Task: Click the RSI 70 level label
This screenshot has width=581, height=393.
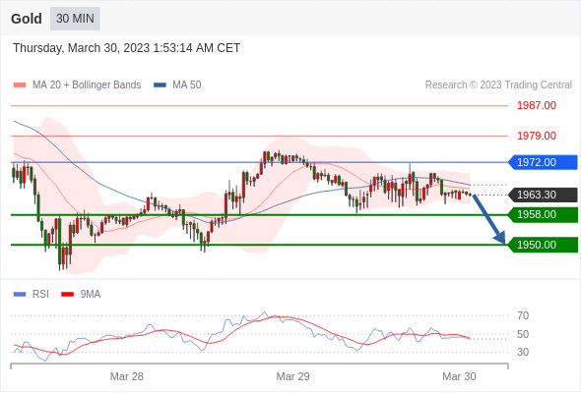Action: [523, 315]
